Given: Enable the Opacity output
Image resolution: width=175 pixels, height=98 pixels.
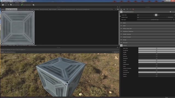Looking at the screenshot, I should pos(157,76).
